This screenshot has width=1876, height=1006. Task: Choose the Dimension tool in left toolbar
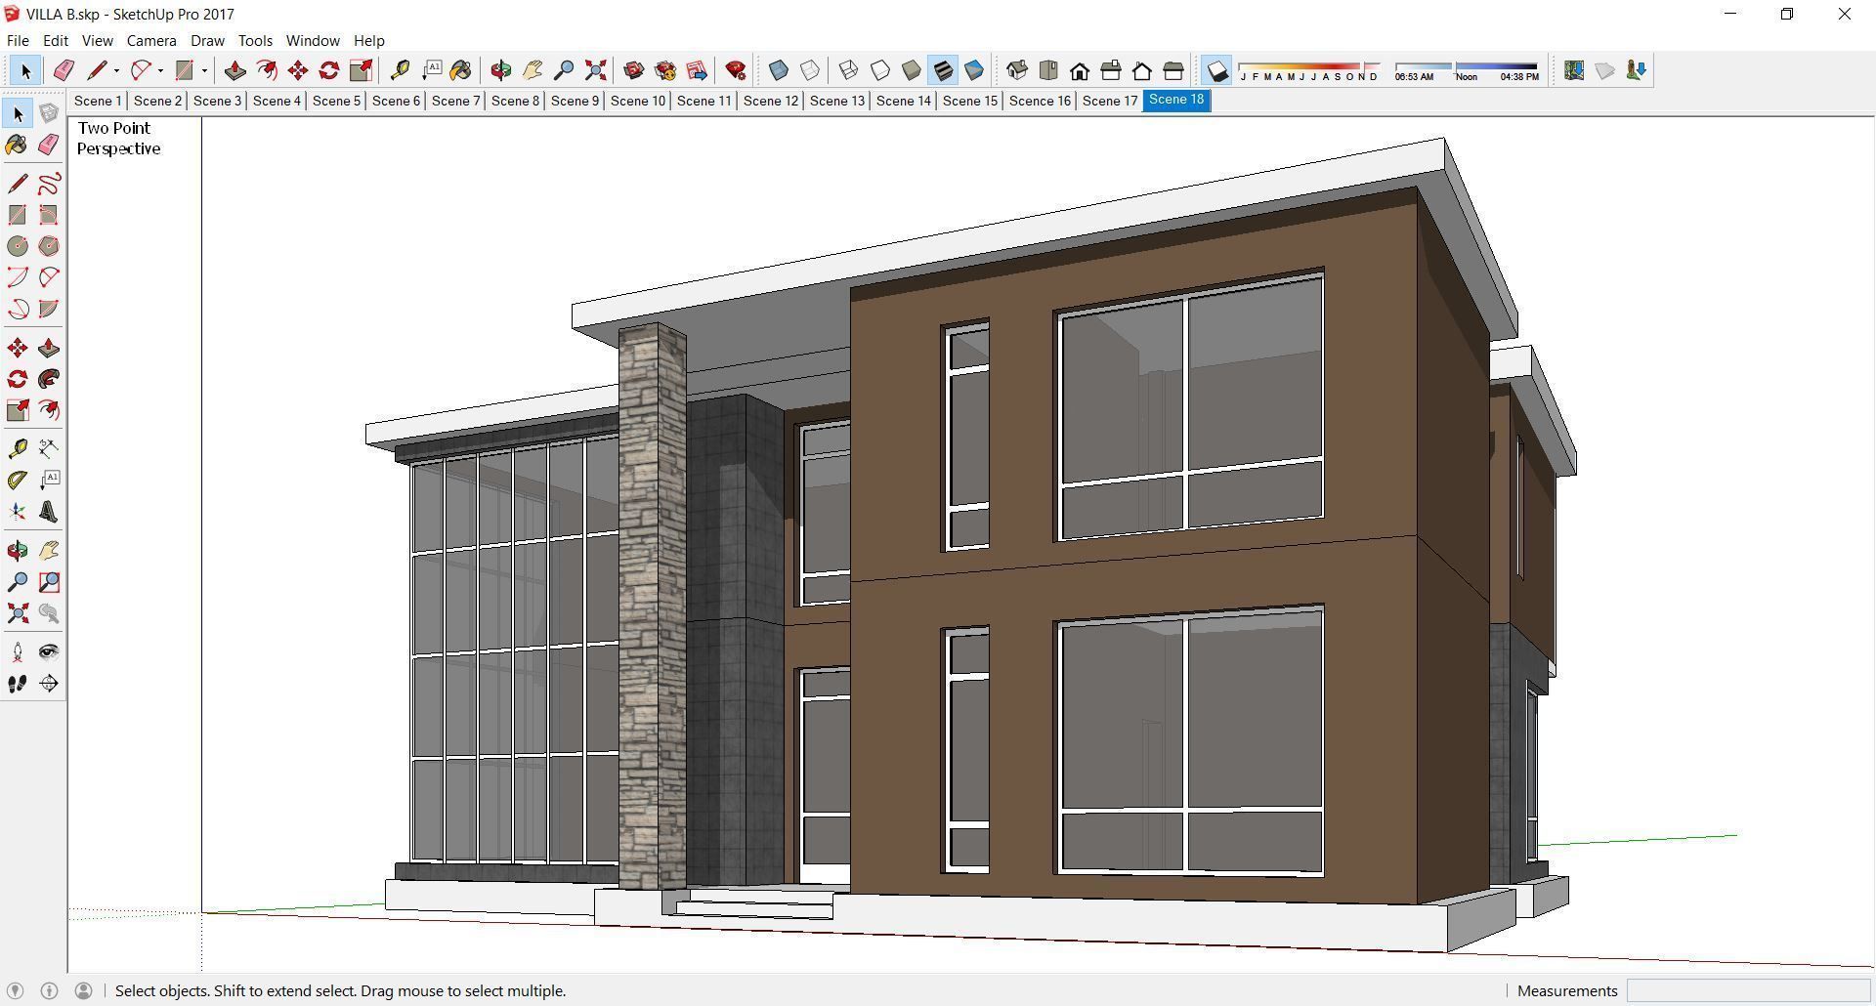(x=49, y=448)
